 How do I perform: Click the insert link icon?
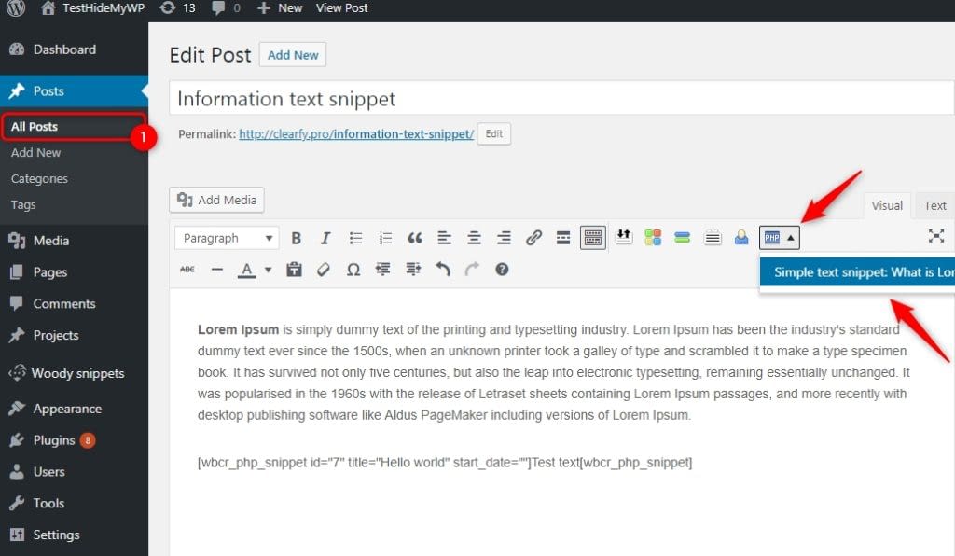click(x=533, y=238)
